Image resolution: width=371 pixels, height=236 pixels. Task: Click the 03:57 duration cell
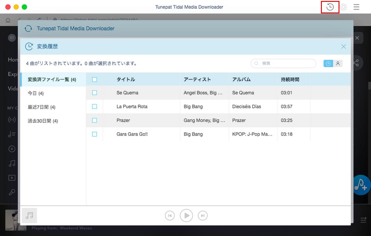click(287, 106)
